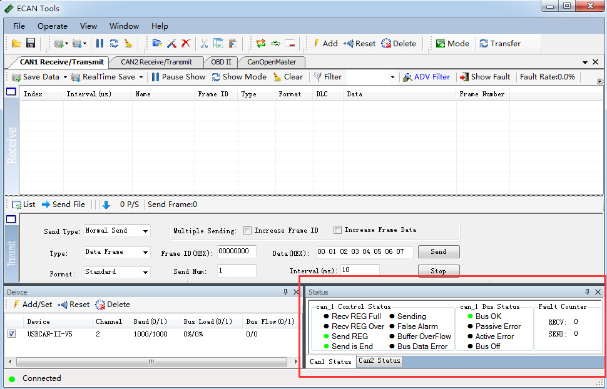
Task: Click the Pause Show icon
Action: click(x=155, y=77)
